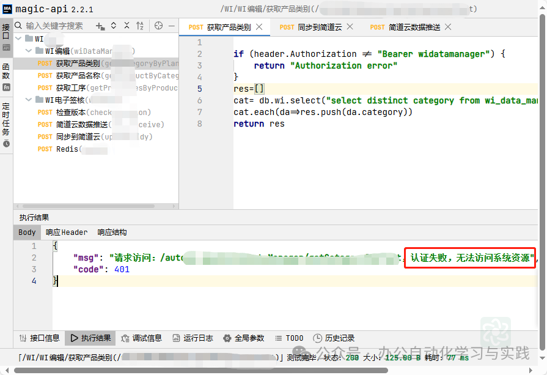Collapse the WI编辑 folder in the tree

point(28,50)
